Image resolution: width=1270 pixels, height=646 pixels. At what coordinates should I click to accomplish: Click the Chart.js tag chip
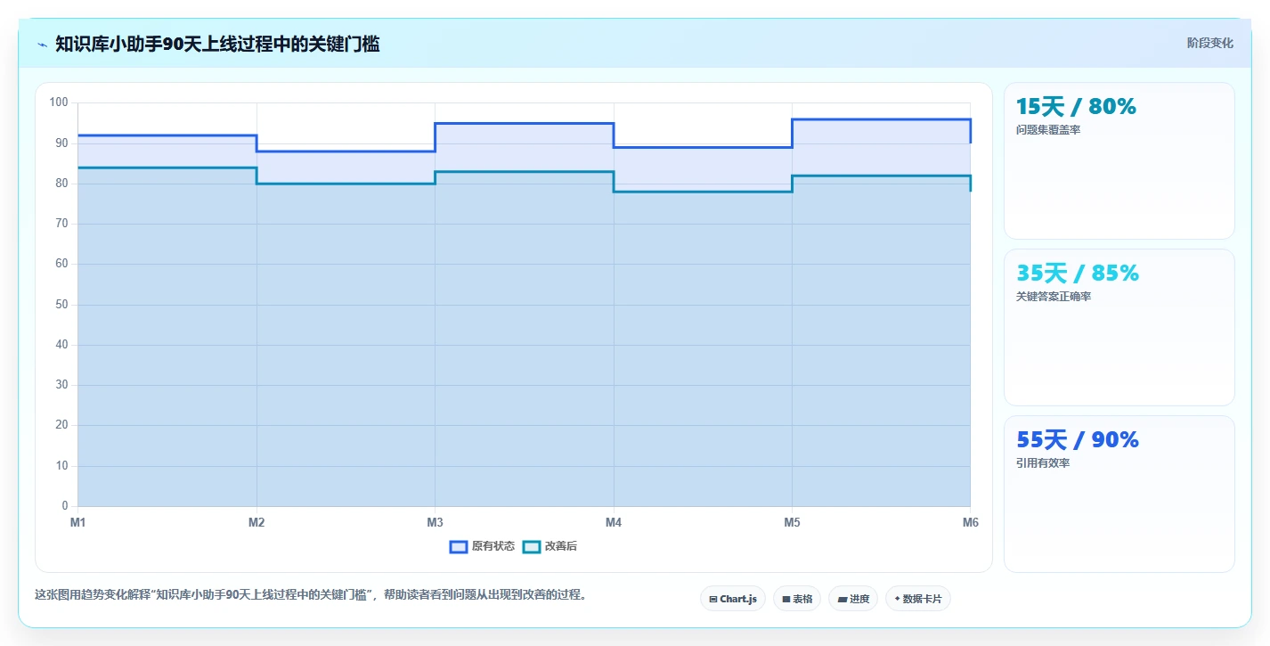click(733, 599)
